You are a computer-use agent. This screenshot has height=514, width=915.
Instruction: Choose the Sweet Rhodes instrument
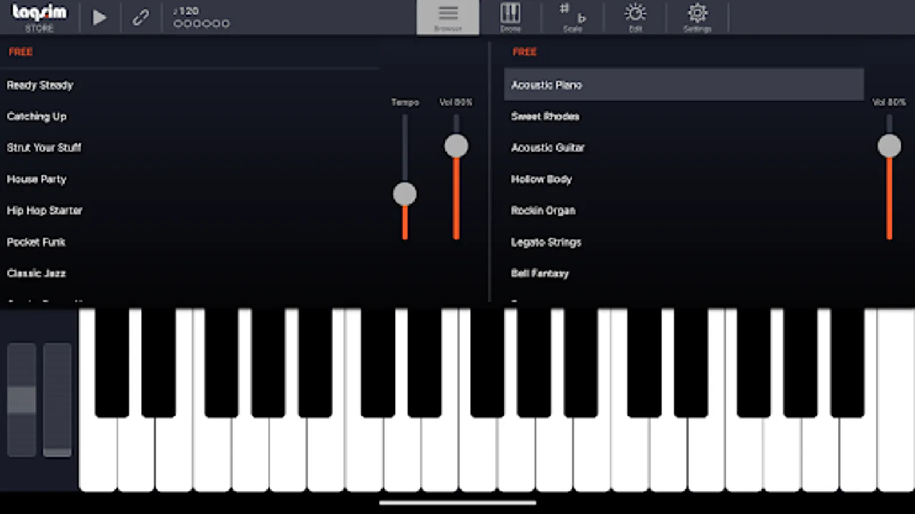click(545, 117)
